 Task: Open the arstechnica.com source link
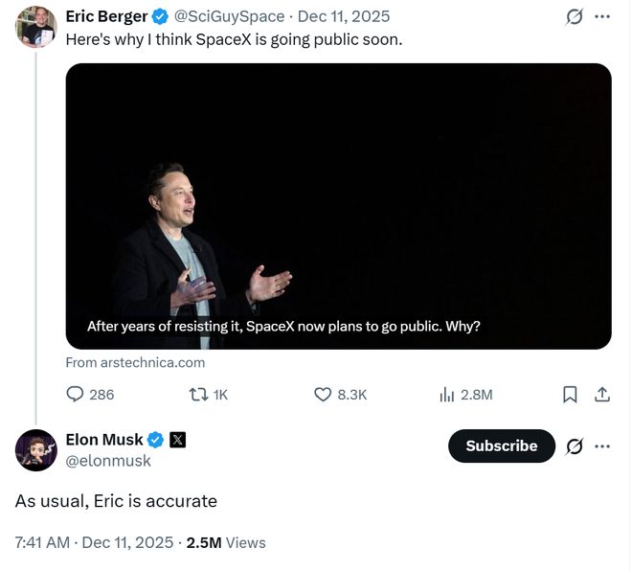[x=135, y=362]
